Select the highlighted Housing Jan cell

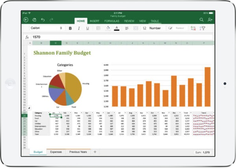coord(56,116)
